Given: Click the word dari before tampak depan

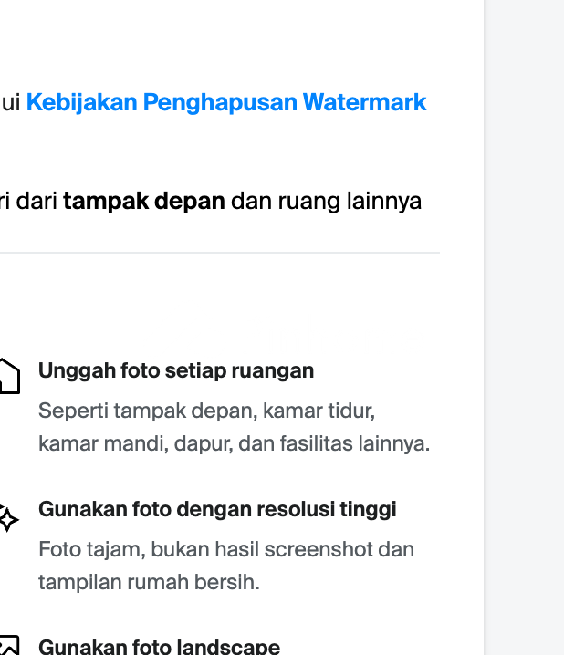Looking at the screenshot, I should click(37, 201).
